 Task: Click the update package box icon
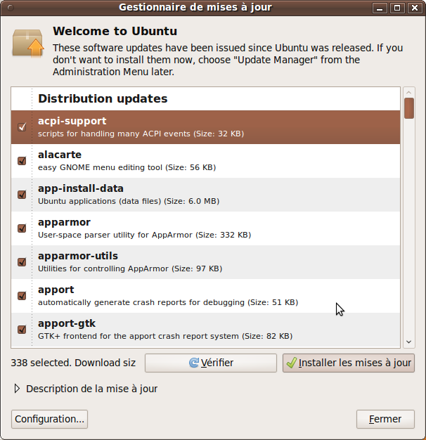[27, 43]
